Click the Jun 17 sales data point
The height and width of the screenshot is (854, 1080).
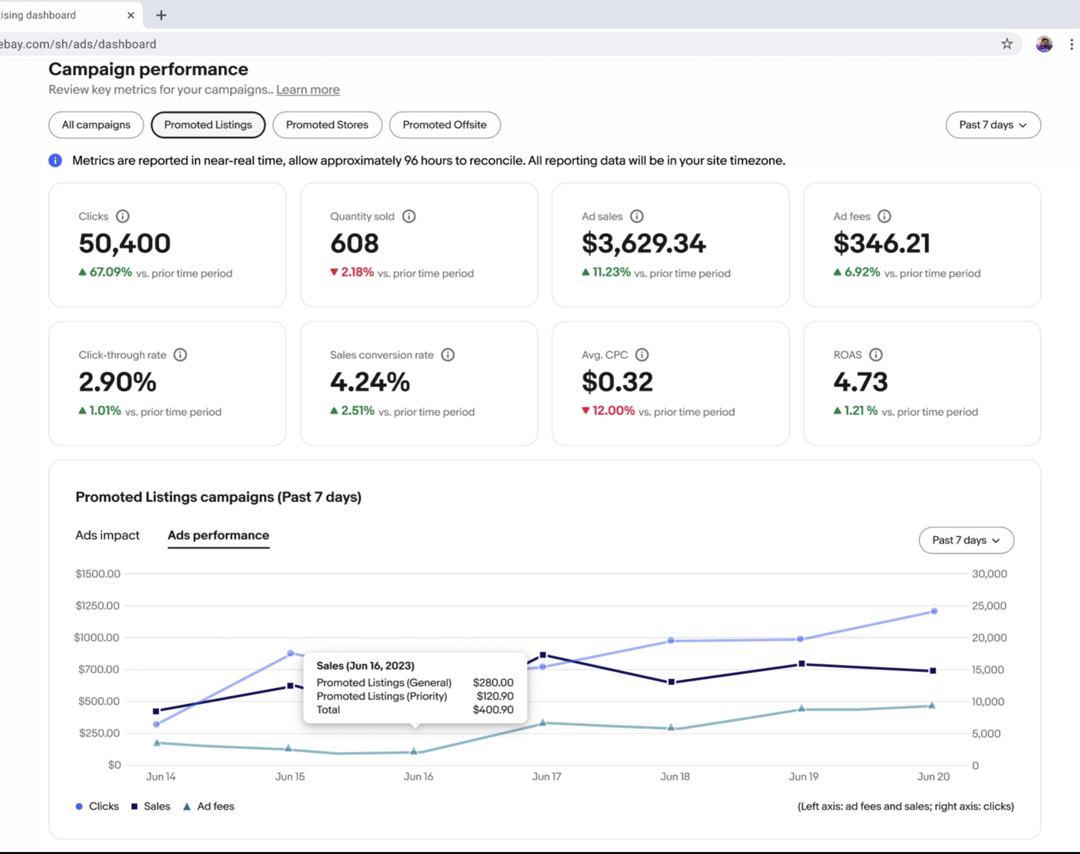click(543, 655)
